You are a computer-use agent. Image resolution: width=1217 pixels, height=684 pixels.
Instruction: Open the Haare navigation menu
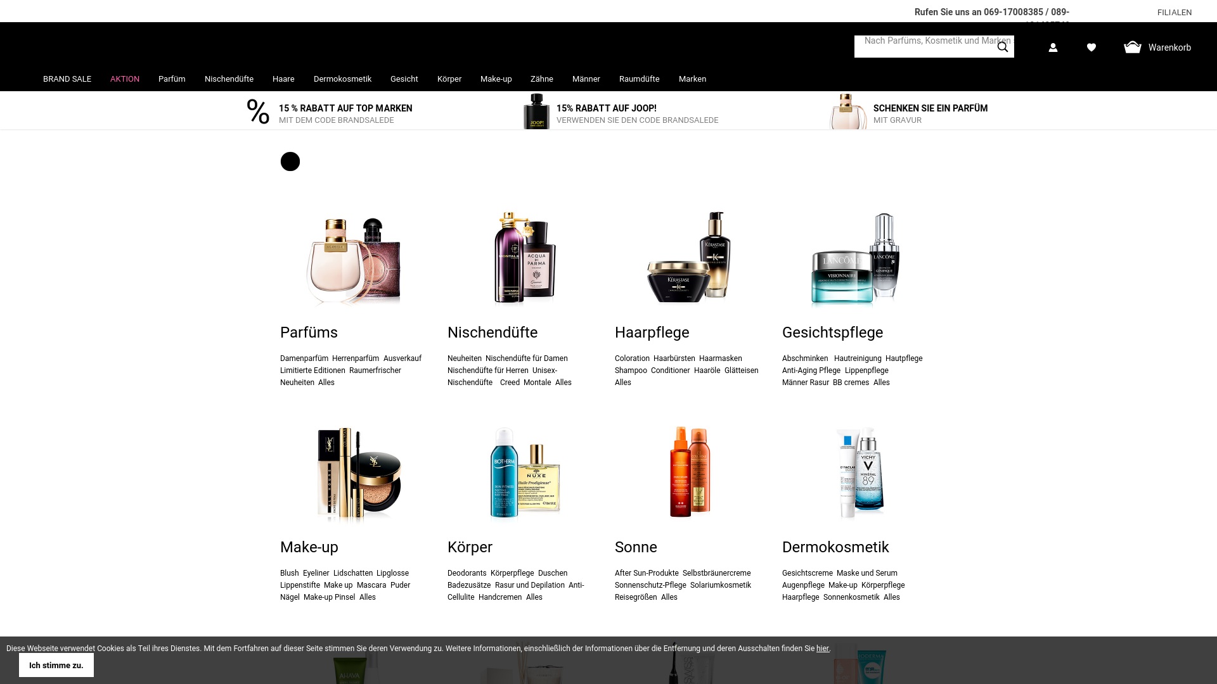tap(283, 79)
